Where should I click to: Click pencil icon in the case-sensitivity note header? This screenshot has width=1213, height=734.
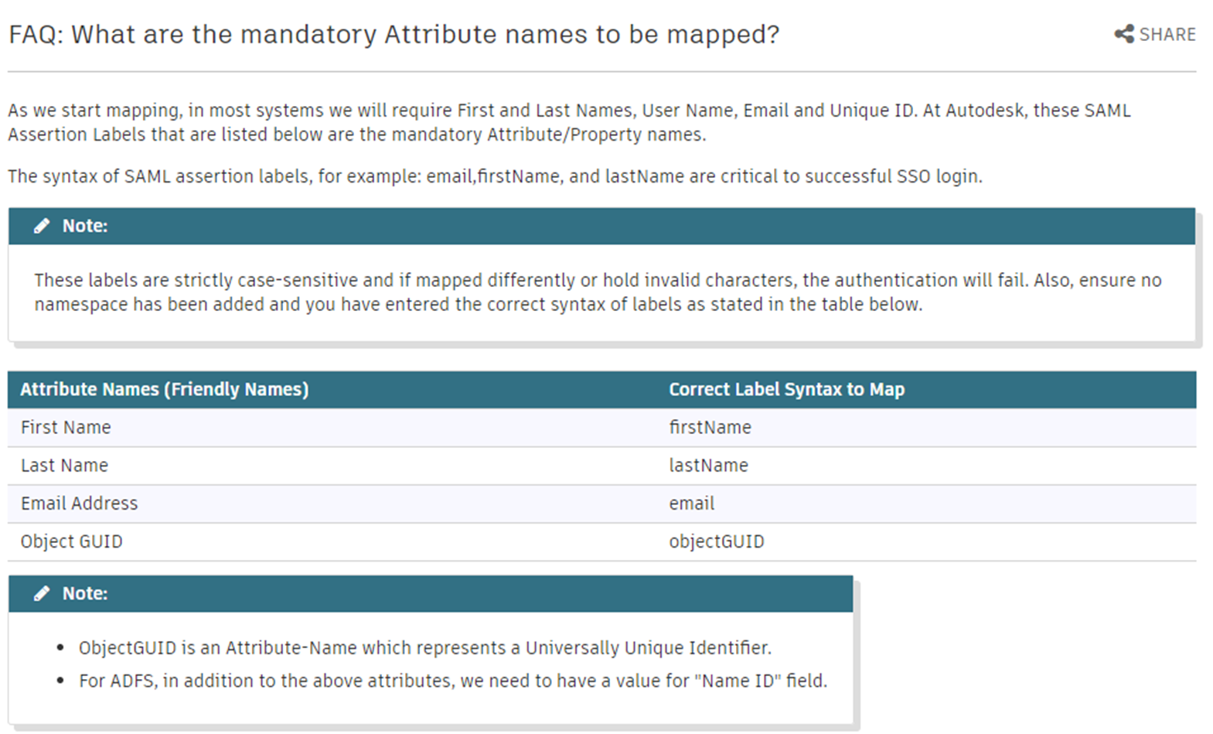click(42, 226)
